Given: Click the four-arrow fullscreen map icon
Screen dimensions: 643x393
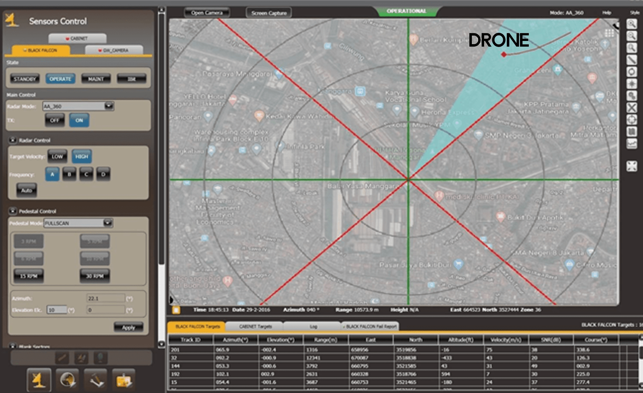Looking at the screenshot, I should 632,166.
